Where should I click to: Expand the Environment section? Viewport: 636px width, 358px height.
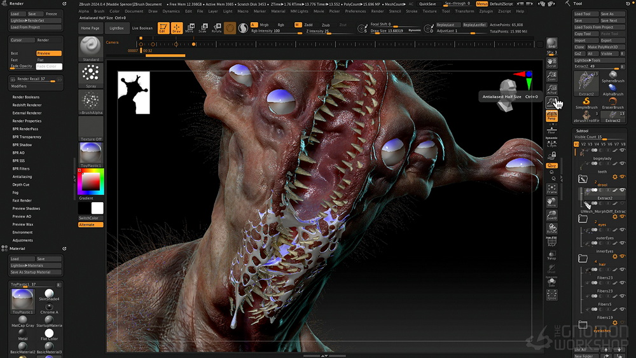[x=22, y=232]
